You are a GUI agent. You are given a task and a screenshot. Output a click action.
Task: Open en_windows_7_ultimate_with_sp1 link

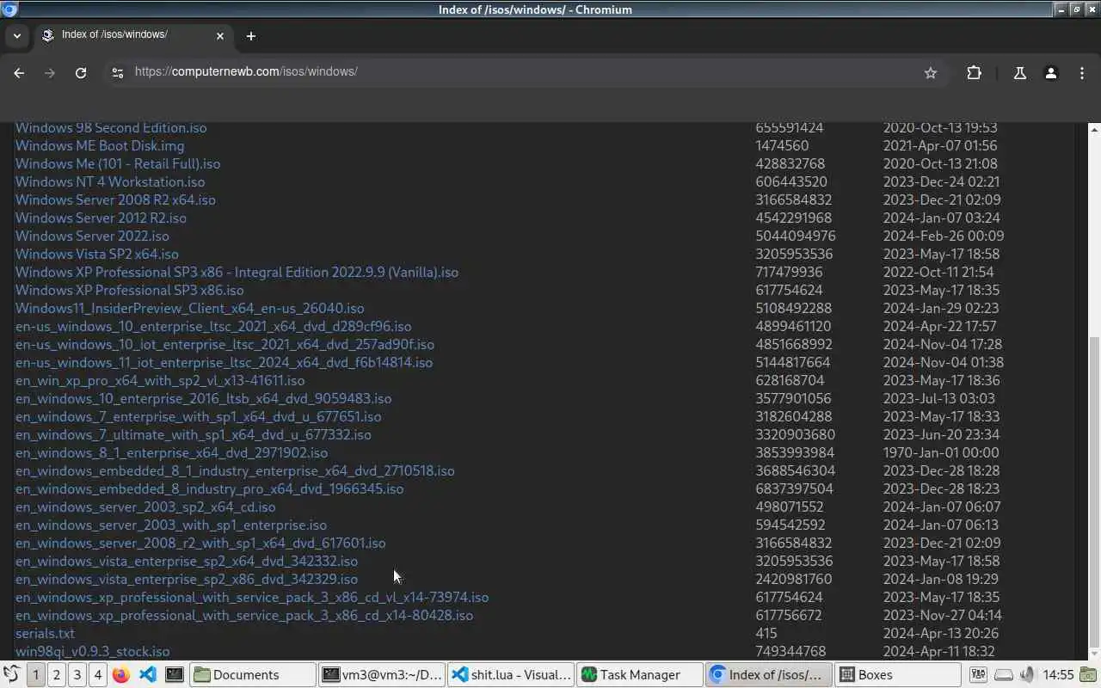(194, 434)
